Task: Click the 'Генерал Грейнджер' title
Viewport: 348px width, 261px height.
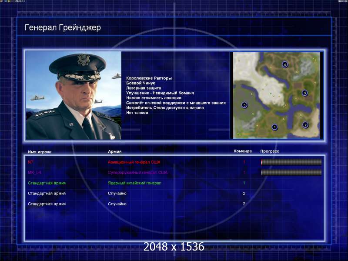Action: coord(63,27)
